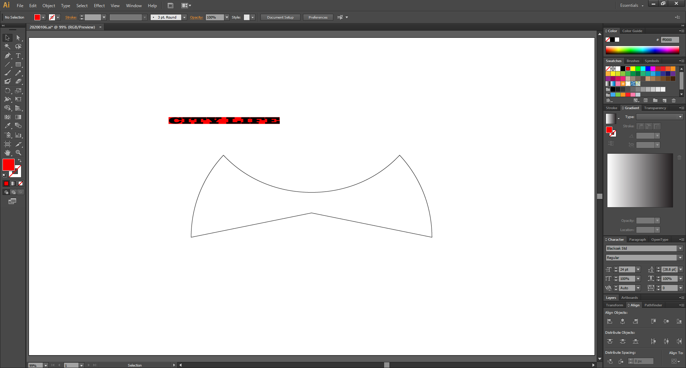Pick the Magic Wand tool
The width and height of the screenshot is (686, 368).
[x=8, y=46]
